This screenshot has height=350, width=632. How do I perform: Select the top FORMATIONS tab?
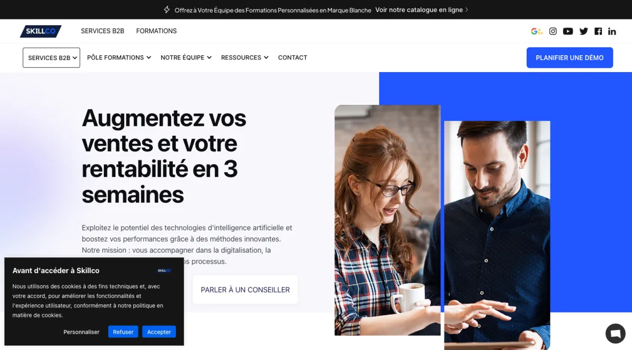pos(156,31)
